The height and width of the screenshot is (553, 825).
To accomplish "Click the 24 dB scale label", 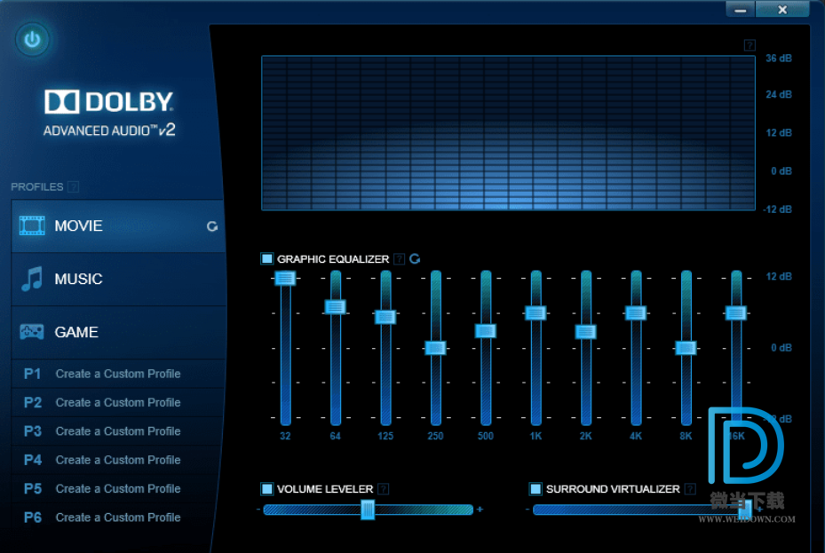I will (x=779, y=95).
